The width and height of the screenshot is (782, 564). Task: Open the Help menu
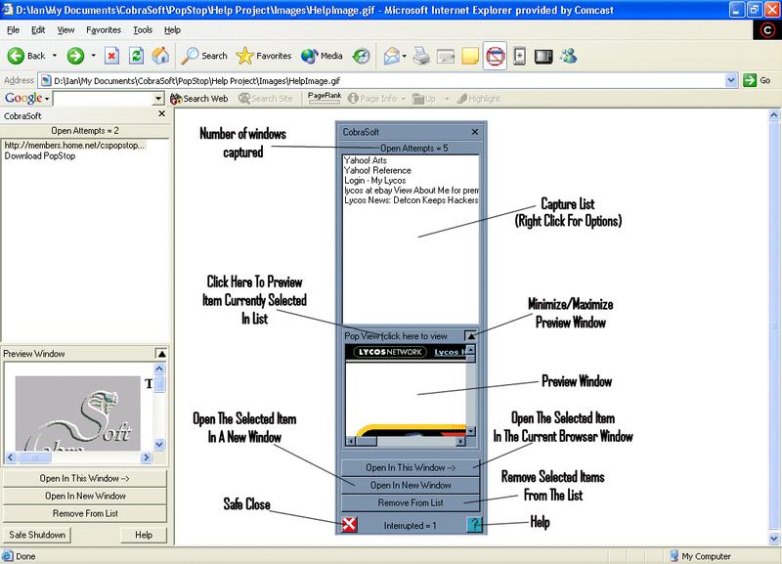pyautogui.click(x=172, y=30)
